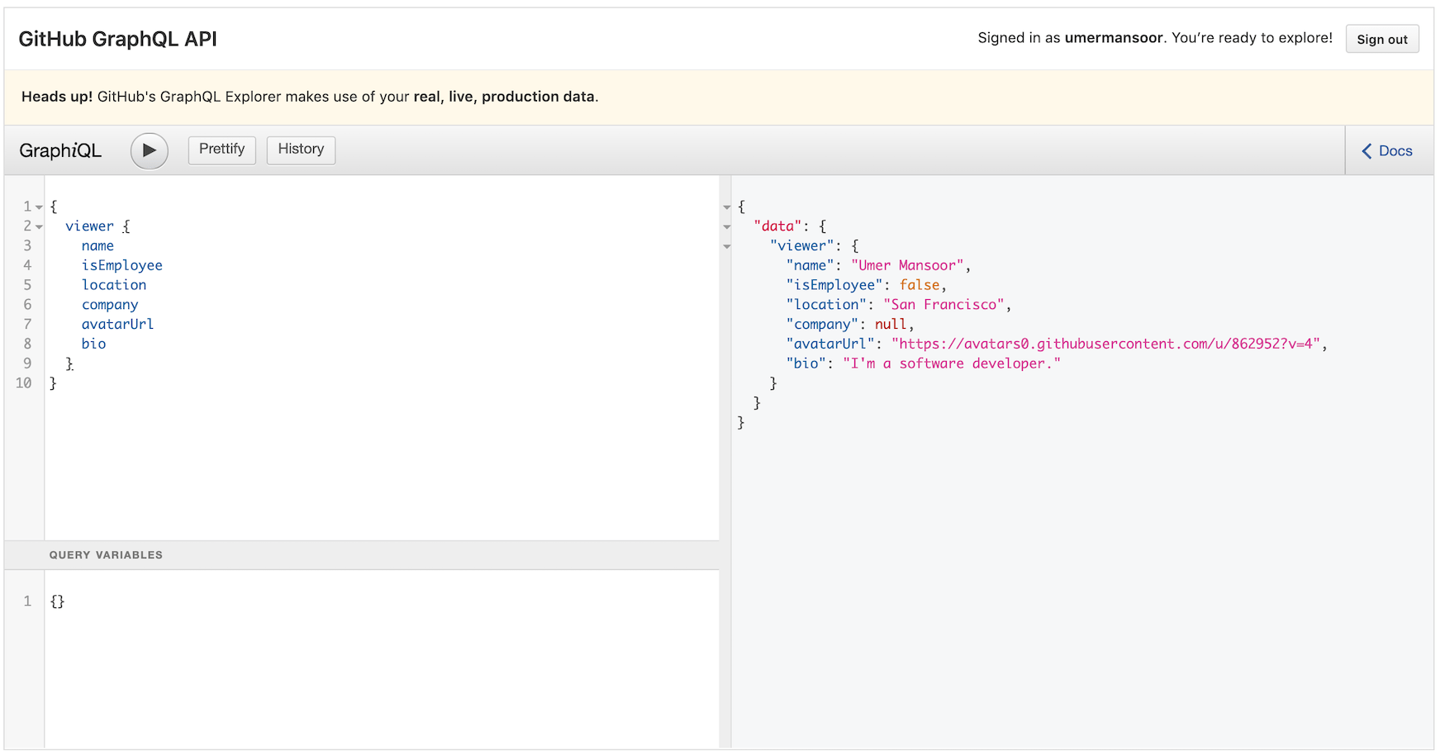Click the umermansoor username in the header
This screenshot has height=756, width=1445.
pyautogui.click(x=1114, y=37)
